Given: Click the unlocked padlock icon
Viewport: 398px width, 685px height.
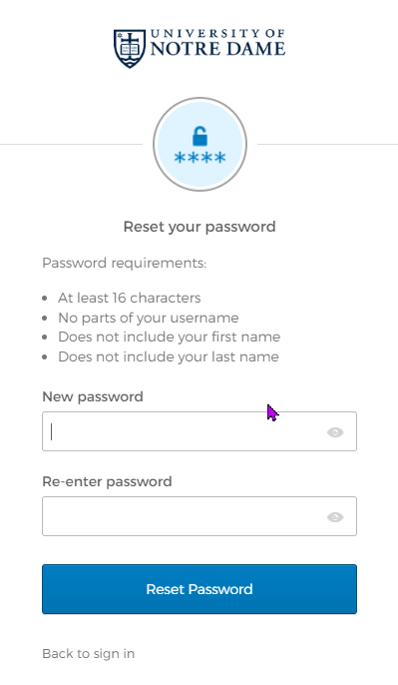Looking at the screenshot, I should (199, 136).
